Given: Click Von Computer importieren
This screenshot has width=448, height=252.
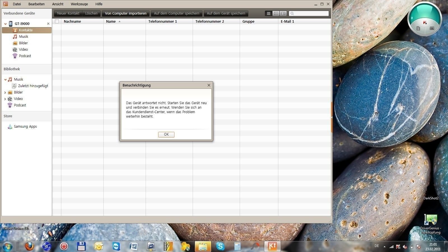Looking at the screenshot, I should [126, 13].
